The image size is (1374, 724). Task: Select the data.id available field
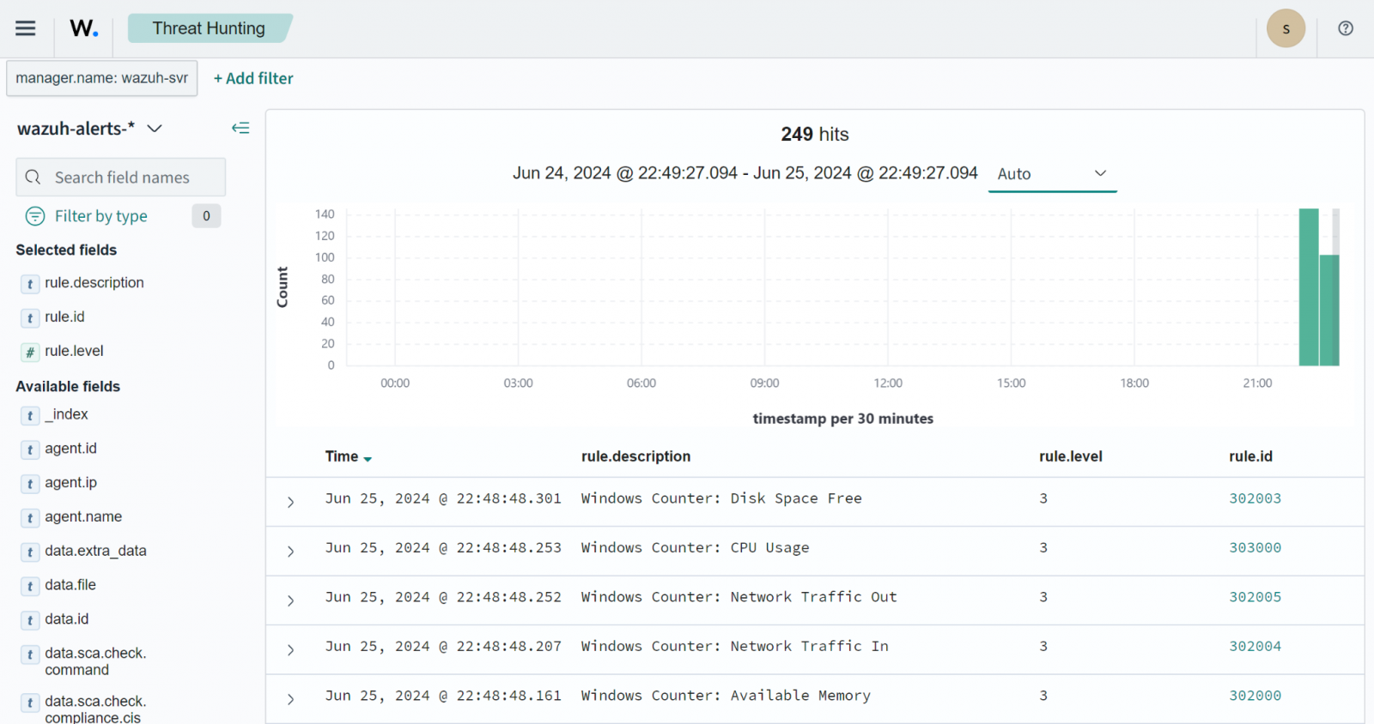point(67,619)
